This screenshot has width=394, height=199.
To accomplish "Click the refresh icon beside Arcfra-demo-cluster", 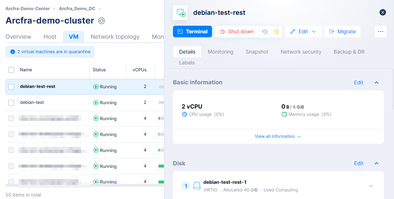I will tap(102, 21).
